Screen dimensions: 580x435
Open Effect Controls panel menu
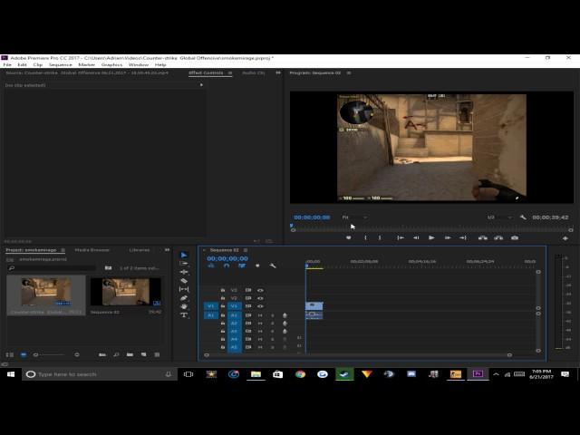[x=230, y=72]
